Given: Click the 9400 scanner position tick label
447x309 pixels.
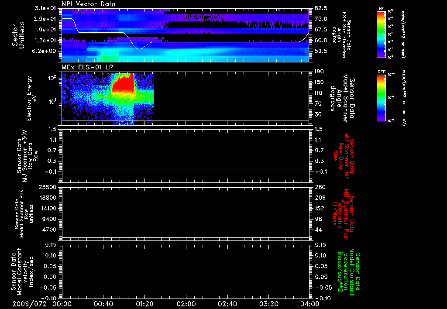Looking at the screenshot, I should (x=50, y=219).
